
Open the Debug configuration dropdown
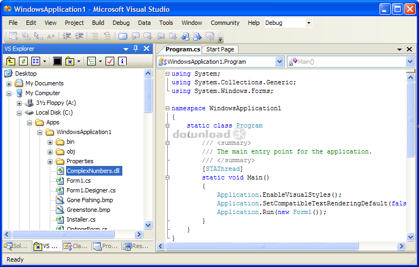tap(309, 23)
